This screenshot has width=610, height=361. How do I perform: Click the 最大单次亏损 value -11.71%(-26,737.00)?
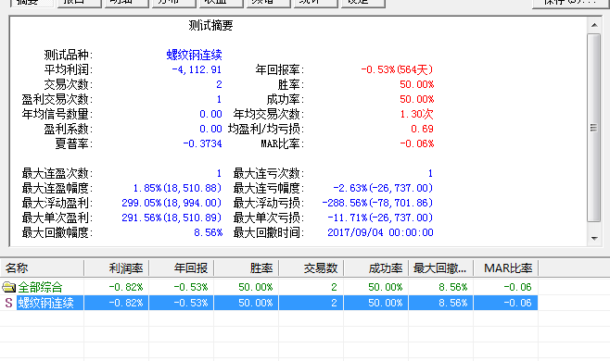point(380,218)
